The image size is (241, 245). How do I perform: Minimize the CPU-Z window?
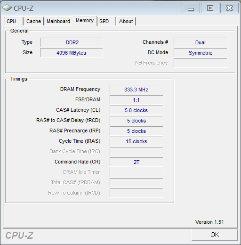tap(191, 8)
